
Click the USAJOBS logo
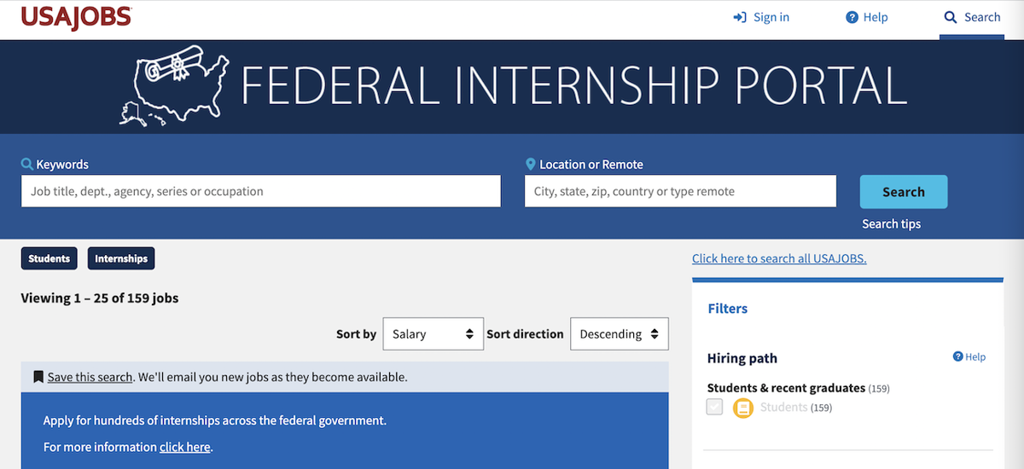coord(76,17)
